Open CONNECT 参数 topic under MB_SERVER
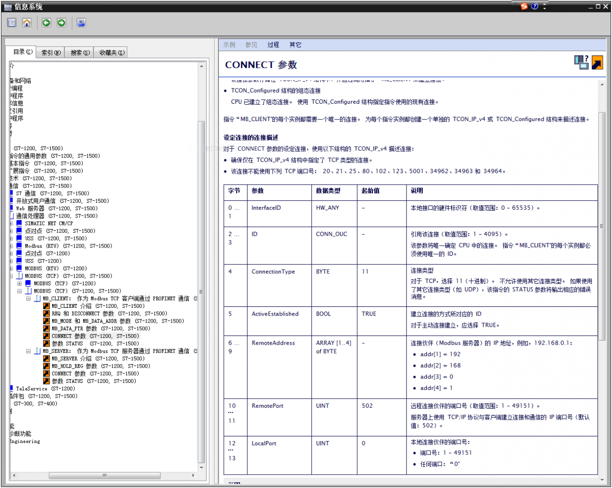 pos(95,374)
